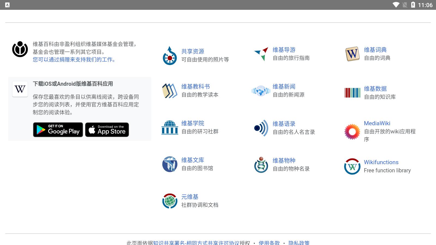Click the Wikifunctions logo icon
The height and width of the screenshot is (245, 436).
tap(352, 166)
